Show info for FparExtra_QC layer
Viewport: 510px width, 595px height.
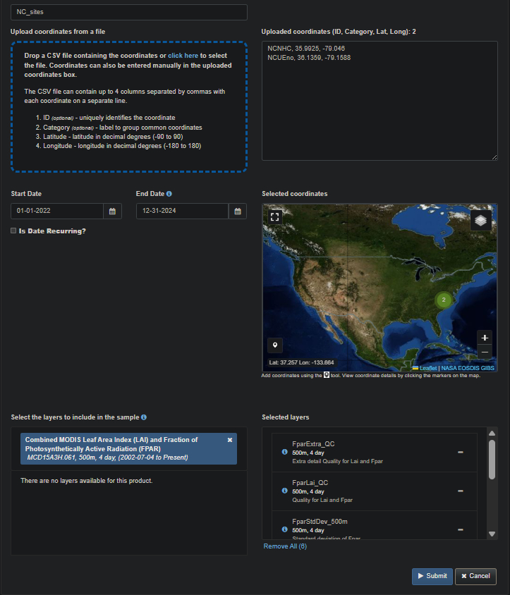[x=285, y=452]
